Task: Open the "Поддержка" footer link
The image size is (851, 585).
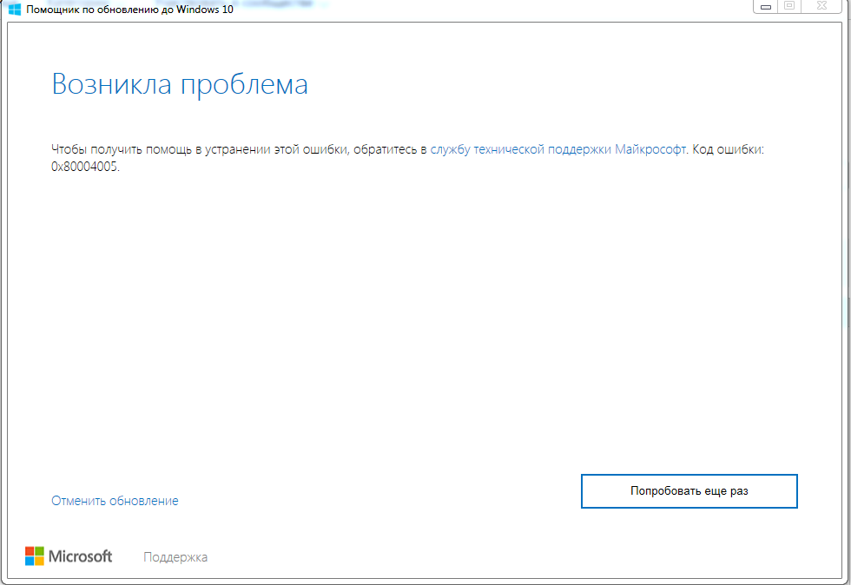Action: pyautogui.click(x=175, y=556)
